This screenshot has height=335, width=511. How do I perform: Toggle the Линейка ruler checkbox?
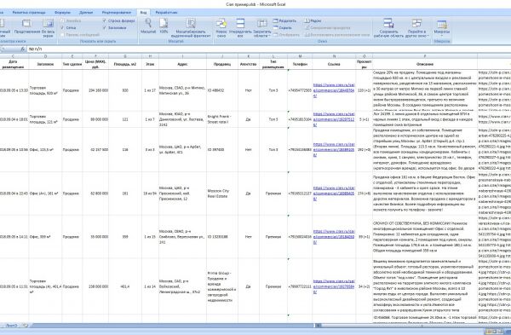[x=71, y=20]
